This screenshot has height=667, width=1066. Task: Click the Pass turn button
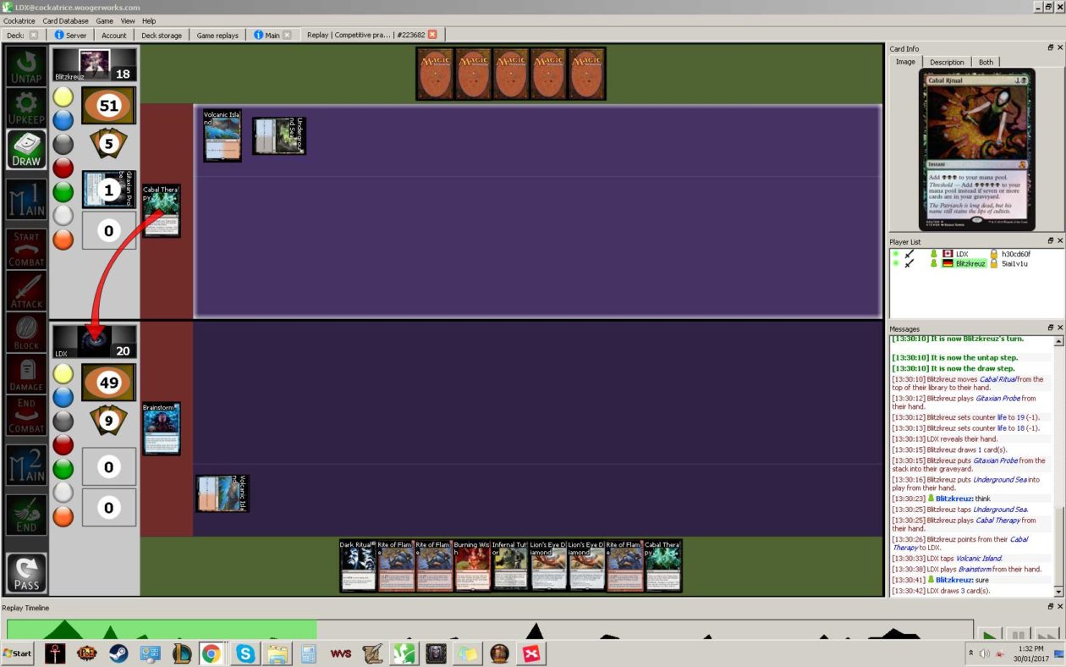tap(26, 573)
